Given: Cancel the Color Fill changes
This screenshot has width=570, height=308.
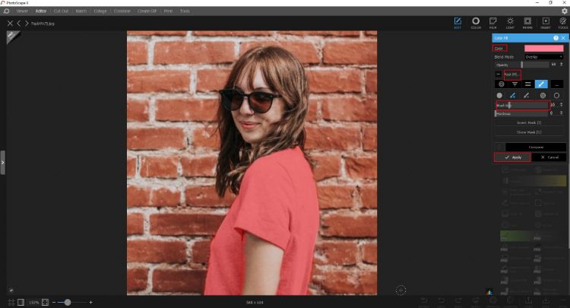Looking at the screenshot, I should (x=548, y=157).
